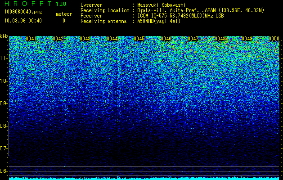Click the 'Ovserver' field label
The width and height of the screenshot is (283, 180).
pos(91,5)
